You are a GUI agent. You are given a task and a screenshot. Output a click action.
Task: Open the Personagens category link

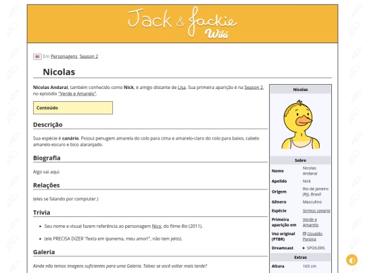(x=64, y=57)
